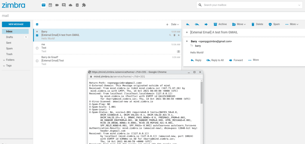
Task: Click Reply to All below message body
Action: tap(215, 60)
